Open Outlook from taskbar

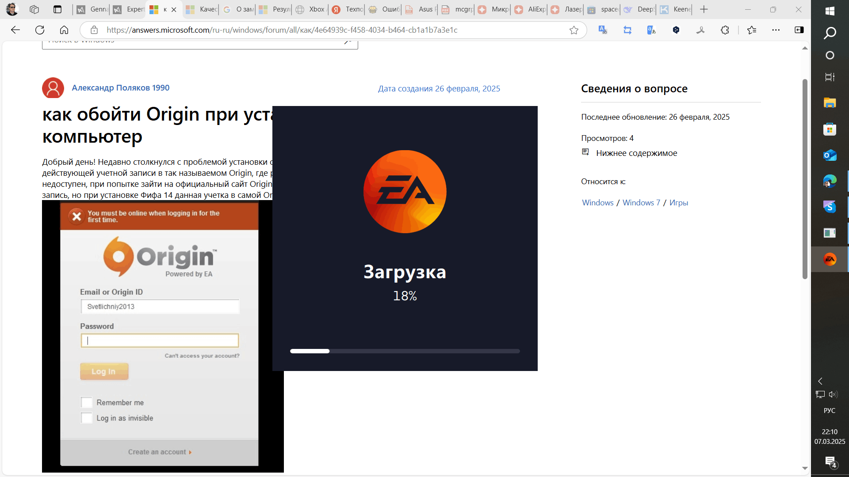coord(830,155)
